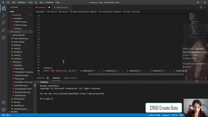Open insert.js file
The image size is (208, 117).
coord(17,48)
